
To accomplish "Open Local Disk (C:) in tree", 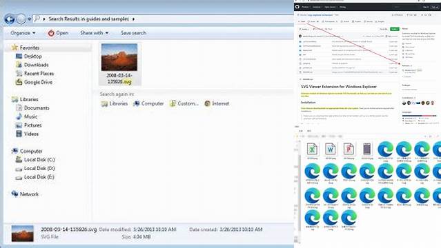I will (35, 160).
